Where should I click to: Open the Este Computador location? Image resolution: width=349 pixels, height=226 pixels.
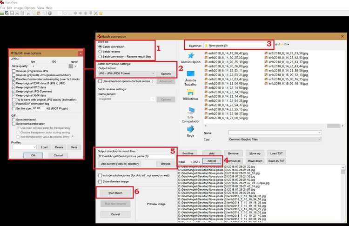pos(190,115)
